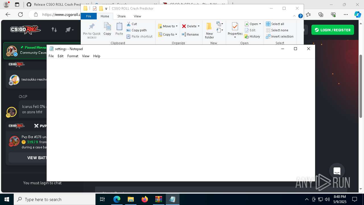
Task: Click Pin to Quick access in Explorer ribbon
Action: coord(92,31)
